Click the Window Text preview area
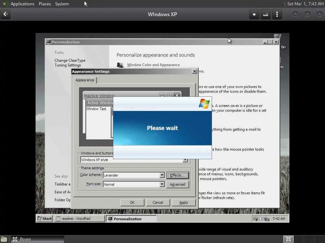The height and width of the screenshot is (243, 325). pos(96,109)
